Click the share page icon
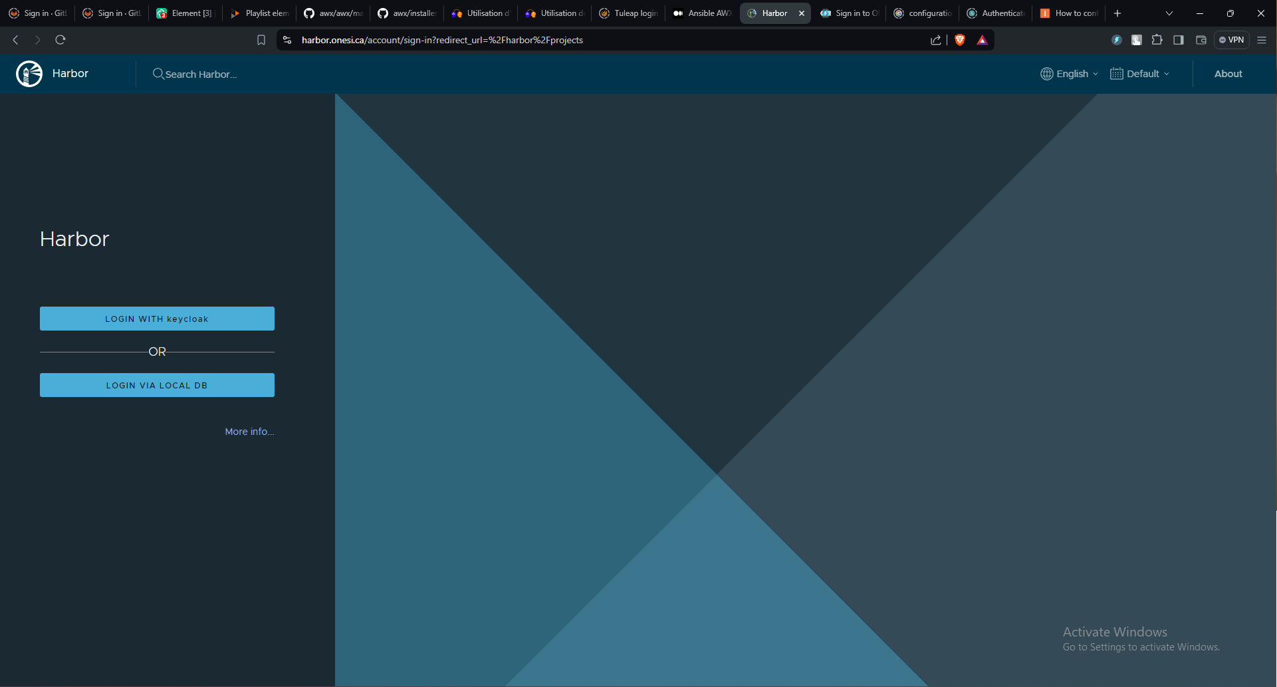Image resolution: width=1277 pixels, height=687 pixels. [935, 40]
